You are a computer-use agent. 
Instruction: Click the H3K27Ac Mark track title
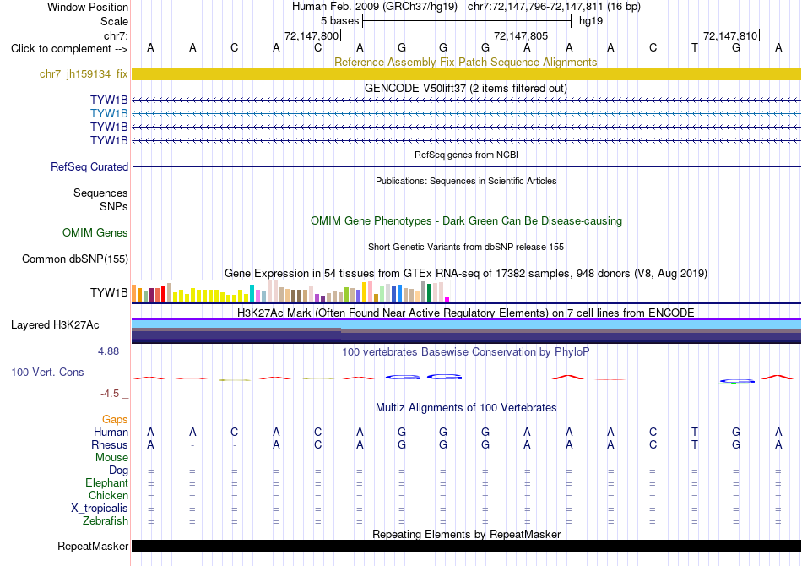[x=466, y=313]
